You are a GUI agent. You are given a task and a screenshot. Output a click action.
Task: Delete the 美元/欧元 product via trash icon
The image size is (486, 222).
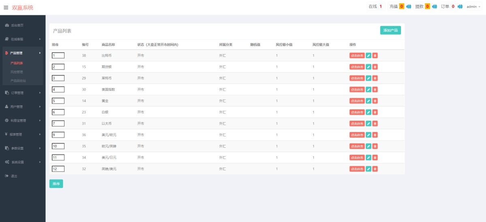pyautogui.click(x=375, y=135)
